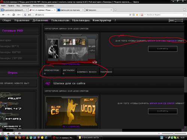Bookmark the page with the star icon

[x=137, y=15]
